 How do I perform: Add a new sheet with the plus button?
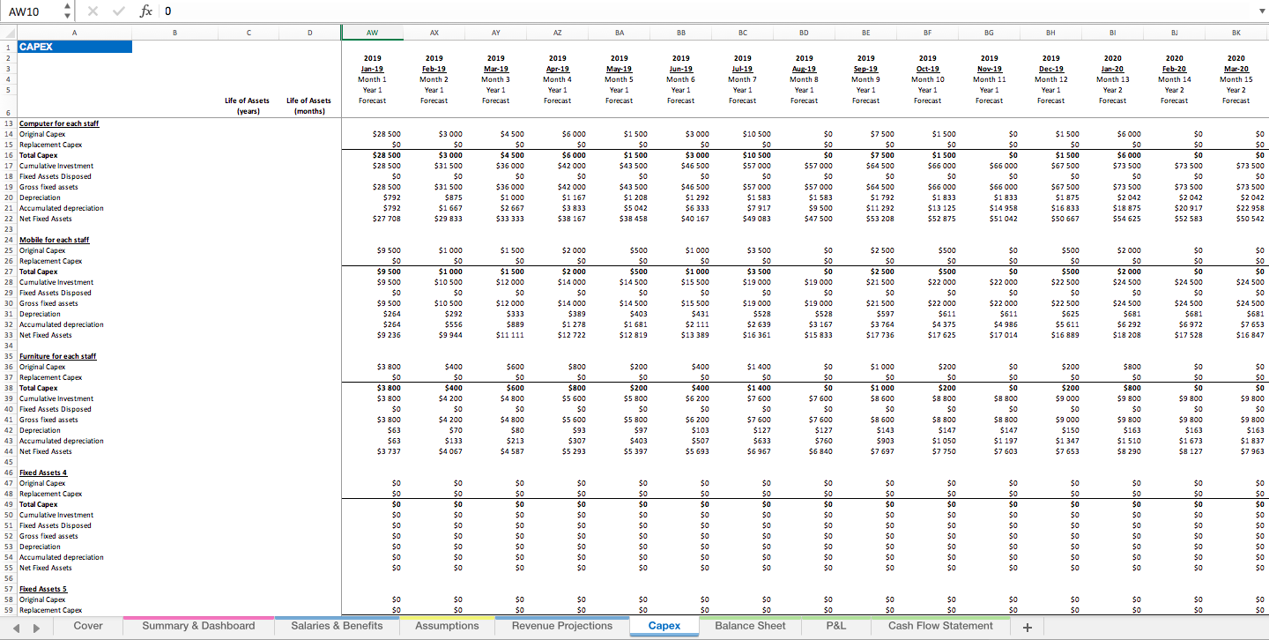pyautogui.click(x=1027, y=627)
